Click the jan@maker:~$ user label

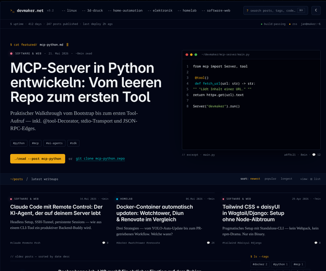pyautogui.click(x=310, y=24)
